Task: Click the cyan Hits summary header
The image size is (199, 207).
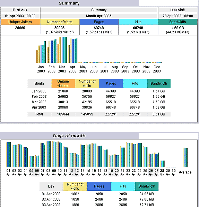Action: pyautogui.click(x=138, y=22)
